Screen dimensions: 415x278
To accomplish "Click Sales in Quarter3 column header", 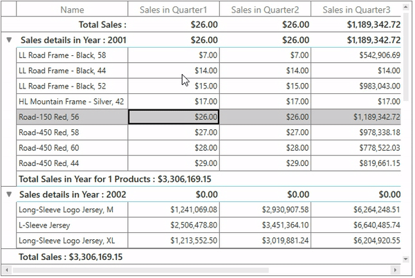I will tap(356, 10).
